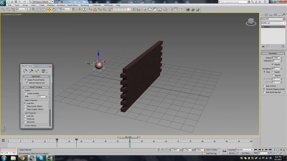Screen dimensions: 287x161
Task: Toggle Generate Mapping Coords checkbox
Action: [264, 89]
